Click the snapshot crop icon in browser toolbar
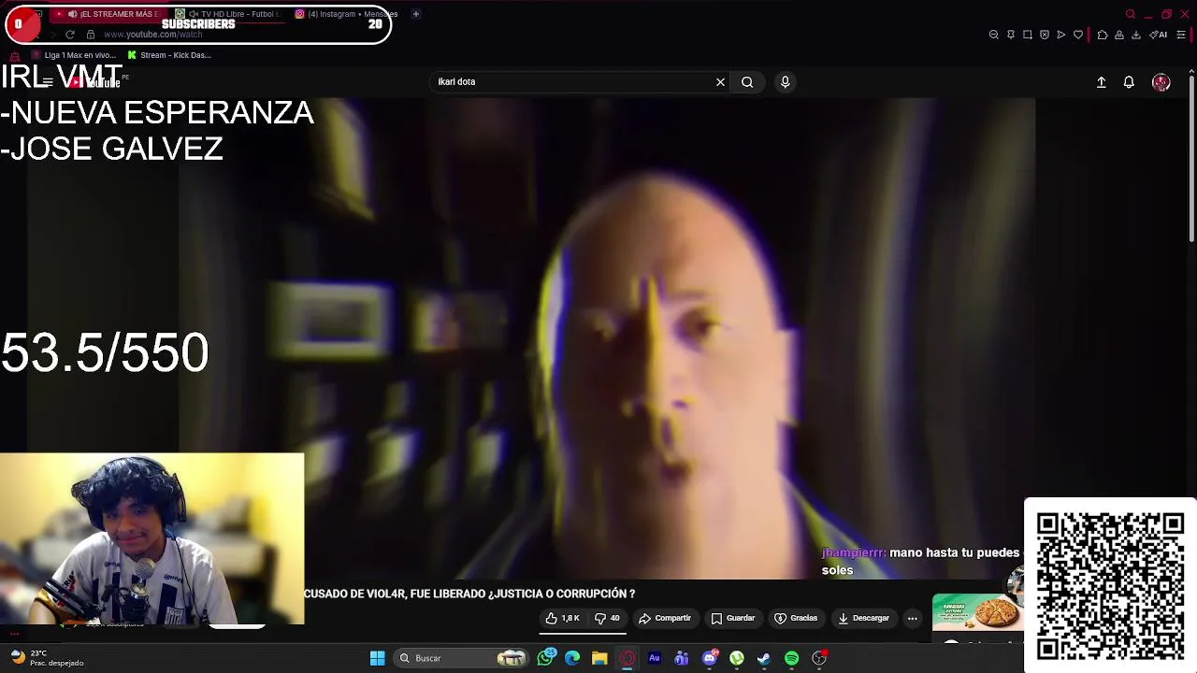This screenshot has height=673, width=1197. pyautogui.click(x=1028, y=35)
